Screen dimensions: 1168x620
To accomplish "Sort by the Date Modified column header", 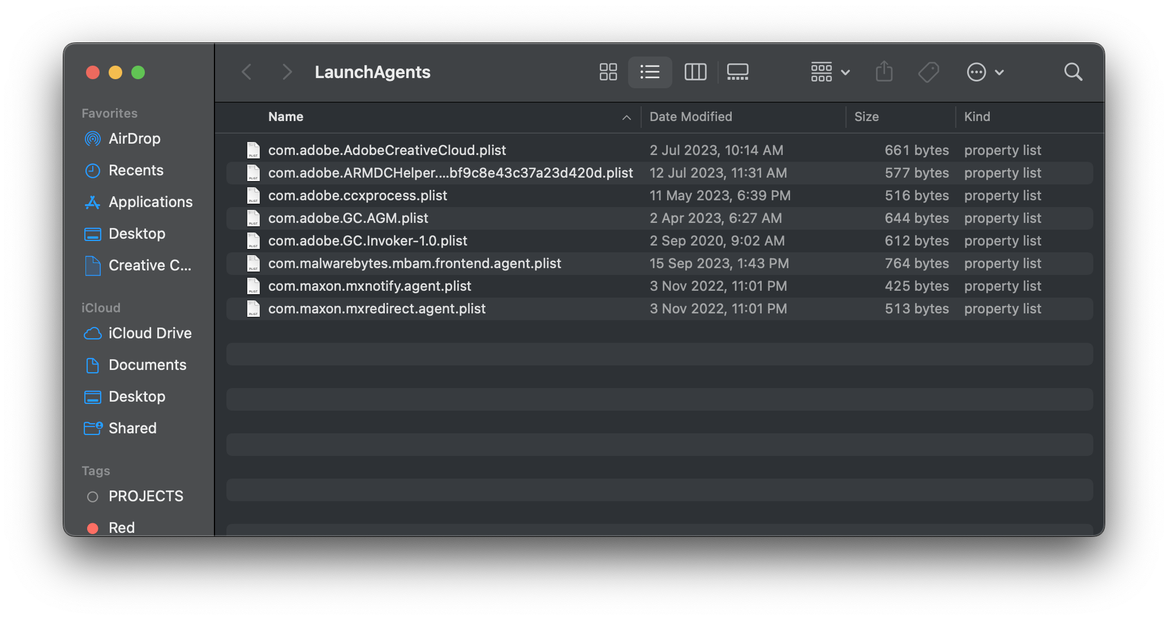I will (690, 117).
